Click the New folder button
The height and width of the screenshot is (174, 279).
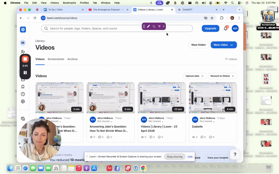tap(198, 45)
